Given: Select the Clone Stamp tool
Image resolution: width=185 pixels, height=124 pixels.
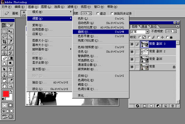Looking at the screenshot, I should click(x=4, y=53).
